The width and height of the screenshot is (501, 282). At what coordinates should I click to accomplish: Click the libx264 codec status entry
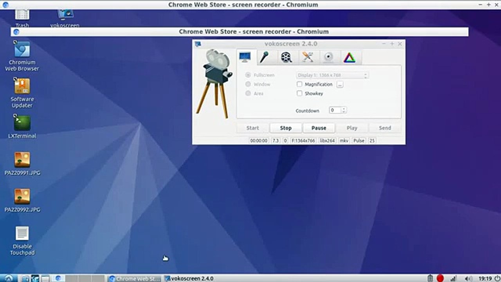tap(327, 140)
